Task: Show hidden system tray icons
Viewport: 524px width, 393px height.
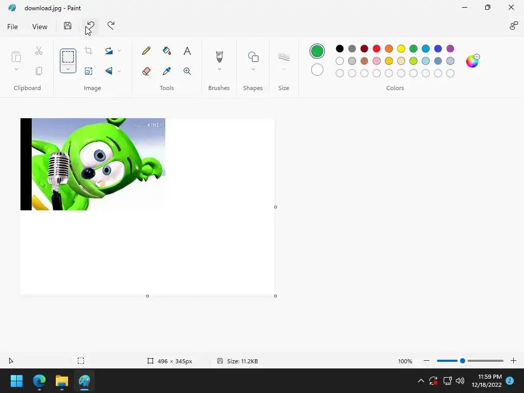Action: (421, 381)
